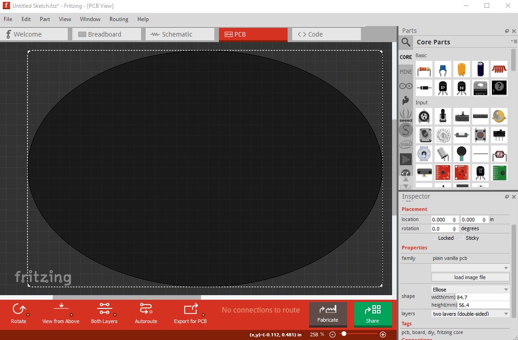Open the Seeed parts bin
This screenshot has width=518, height=340.
pos(406,115)
